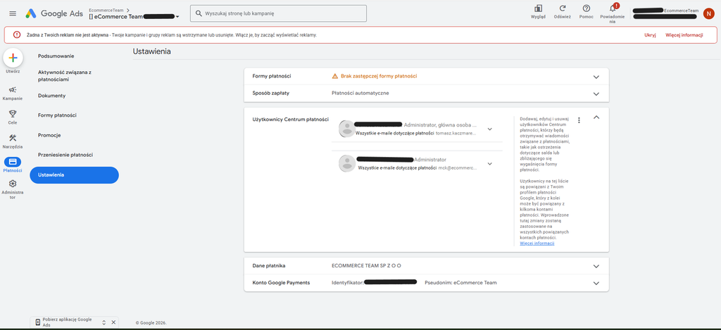Close the Google Ads app banner
721x330 pixels.
coord(113,322)
